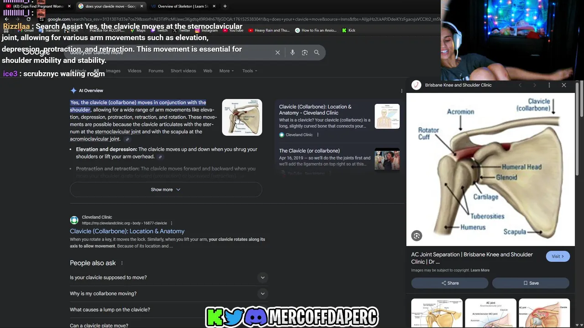Open the Kick bookmark
This screenshot has height=328, width=584.
[x=348, y=30]
